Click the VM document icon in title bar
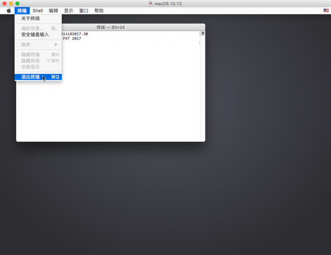Screen dimensions: 331x255 coord(150,3)
